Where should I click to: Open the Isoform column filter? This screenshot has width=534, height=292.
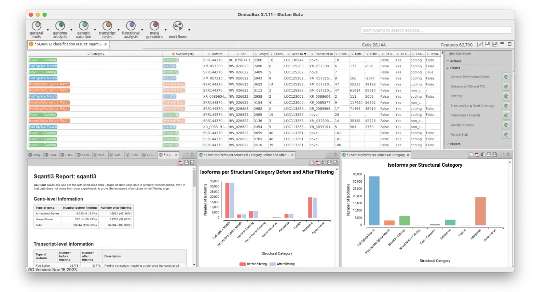209,54
